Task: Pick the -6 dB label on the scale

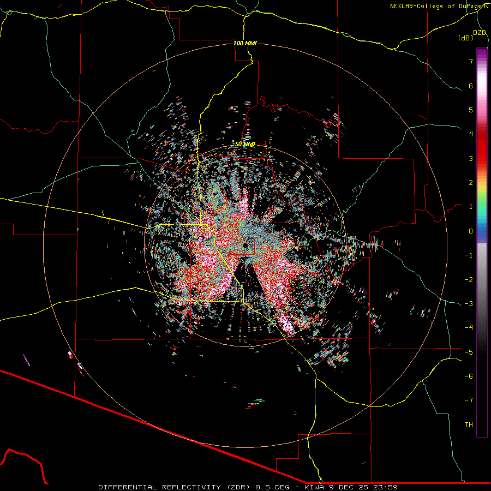Action: (469, 376)
